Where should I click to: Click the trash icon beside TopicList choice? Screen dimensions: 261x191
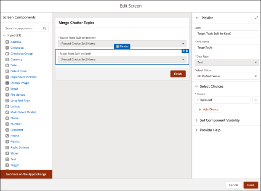click(x=256, y=100)
